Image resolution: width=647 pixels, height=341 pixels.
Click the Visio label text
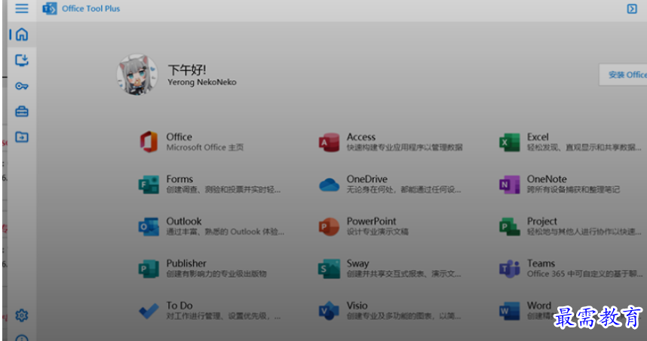357,305
